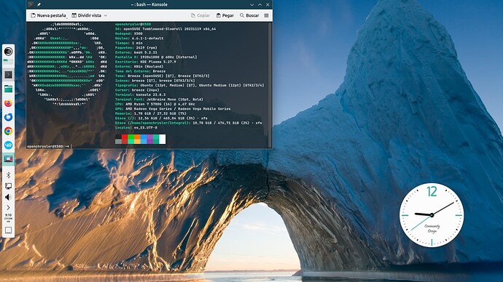Open search with the Buscar button
This screenshot has height=282, width=503.
coord(249,15)
